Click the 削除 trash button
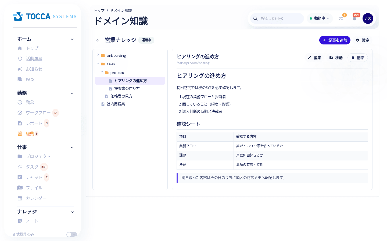Image resolution: width=387 pixels, height=241 pixels. pos(358,58)
